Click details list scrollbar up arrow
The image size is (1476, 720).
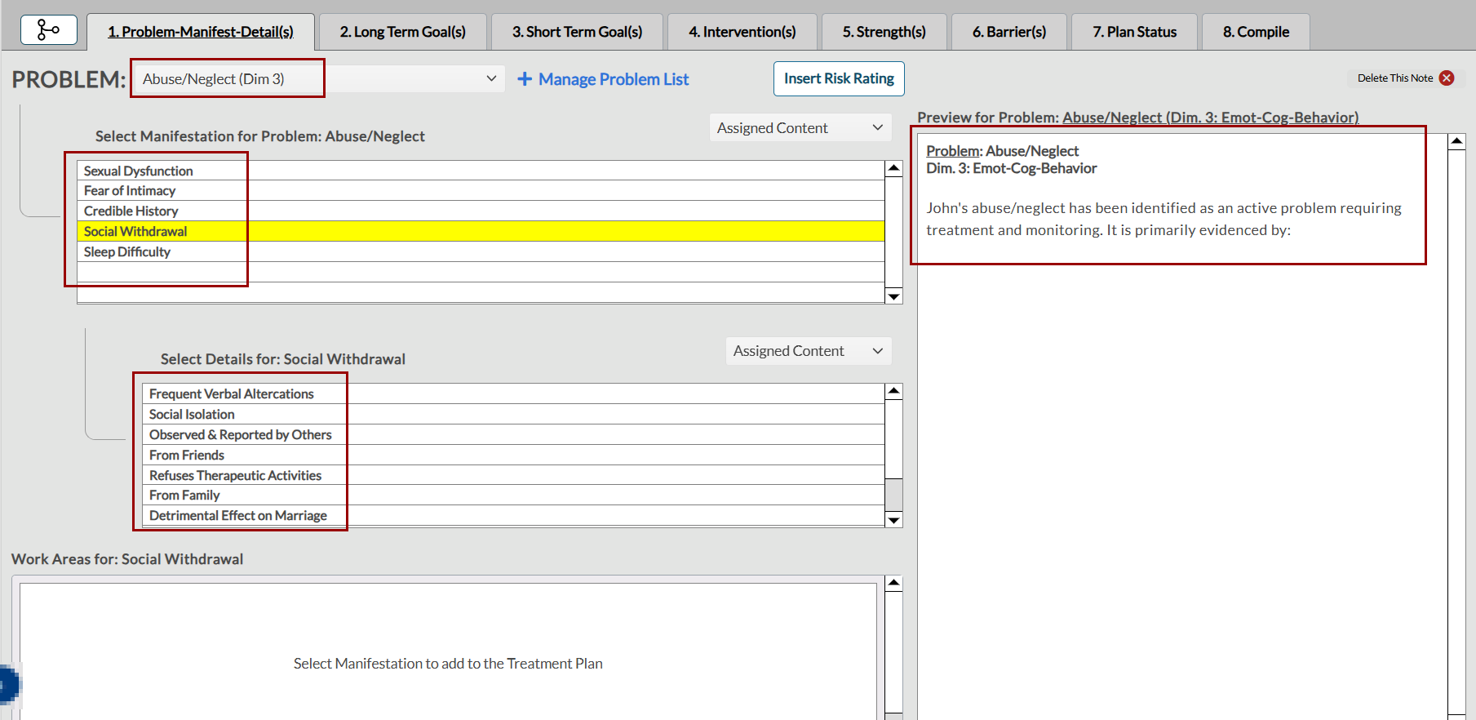pos(894,392)
